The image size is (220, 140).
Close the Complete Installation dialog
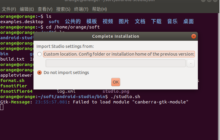(194, 36)
